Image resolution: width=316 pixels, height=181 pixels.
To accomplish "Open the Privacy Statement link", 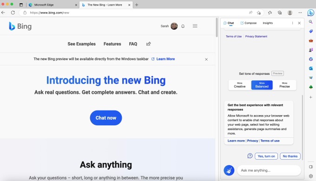I will click(x=256, y=37).
